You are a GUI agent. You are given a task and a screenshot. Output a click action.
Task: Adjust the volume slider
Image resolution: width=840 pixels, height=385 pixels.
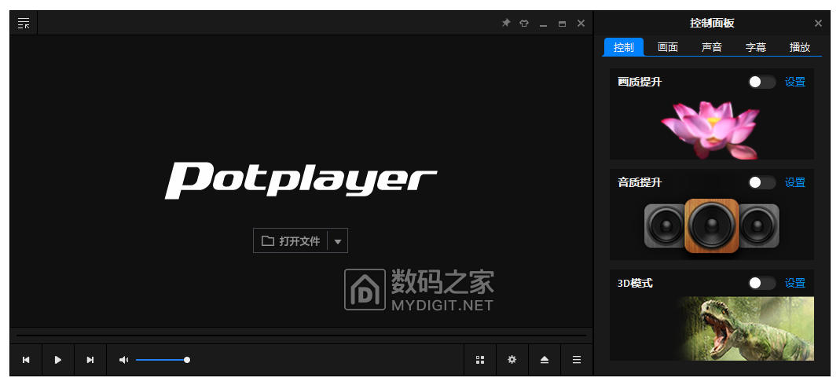[x=163, y=360]
